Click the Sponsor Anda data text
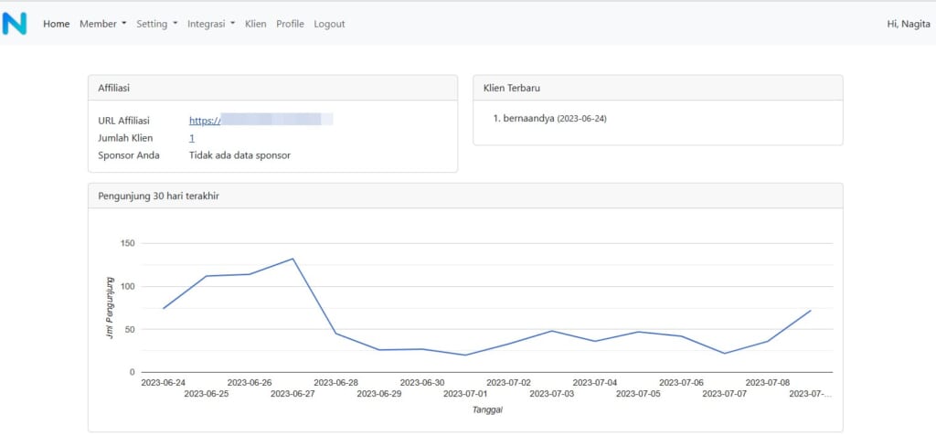This screenshot has height=446, width=936. coord(239,155)
